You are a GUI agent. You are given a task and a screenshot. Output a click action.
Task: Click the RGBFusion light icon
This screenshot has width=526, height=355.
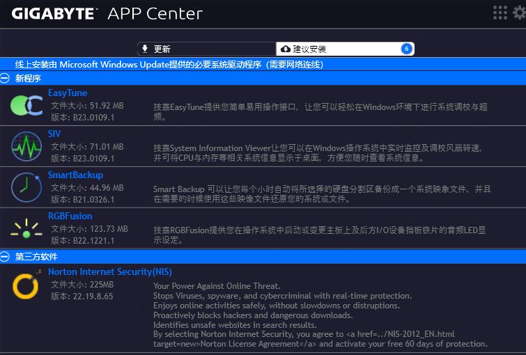(x=26, y=228)
